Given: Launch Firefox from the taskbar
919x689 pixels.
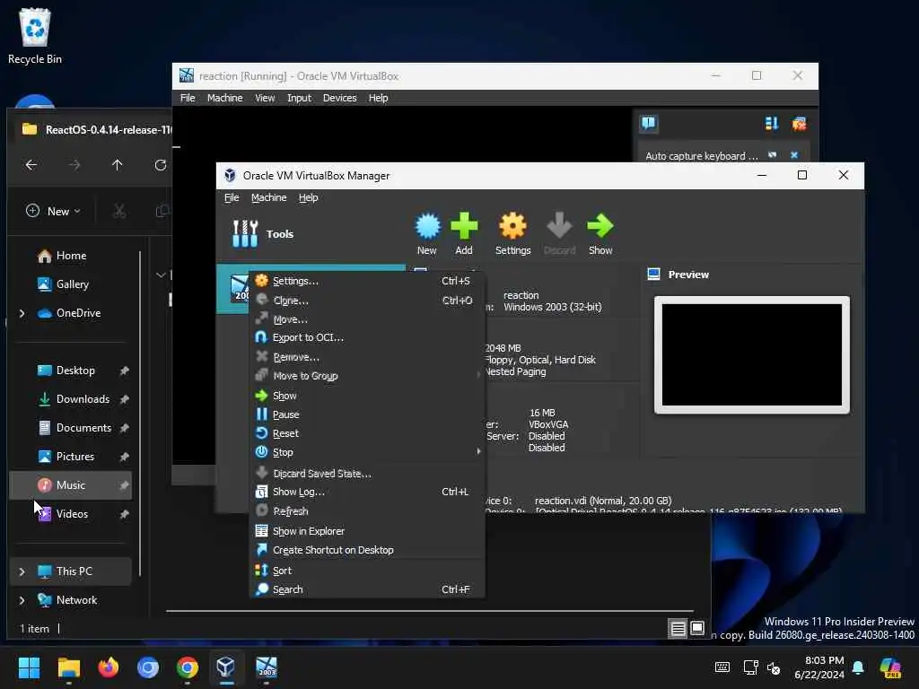Looking at the screenshot, I should click(109, 667).
